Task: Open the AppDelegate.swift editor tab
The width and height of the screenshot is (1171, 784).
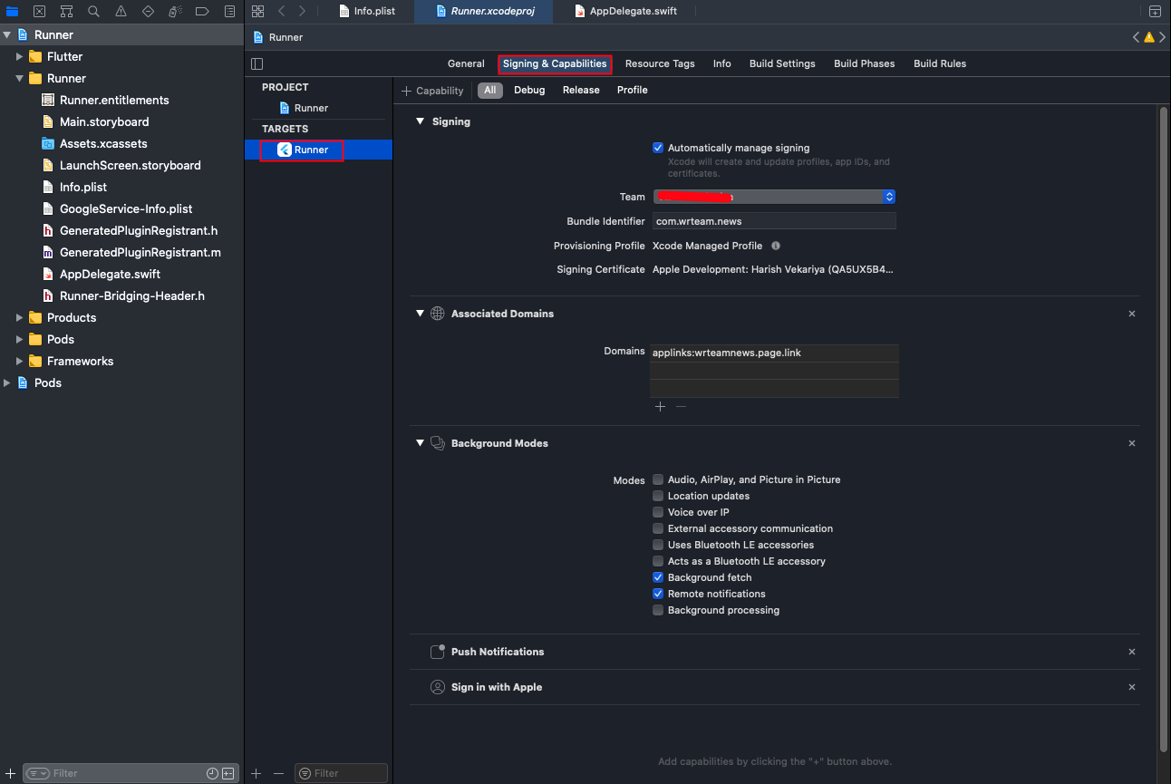Action: (634, 11)
